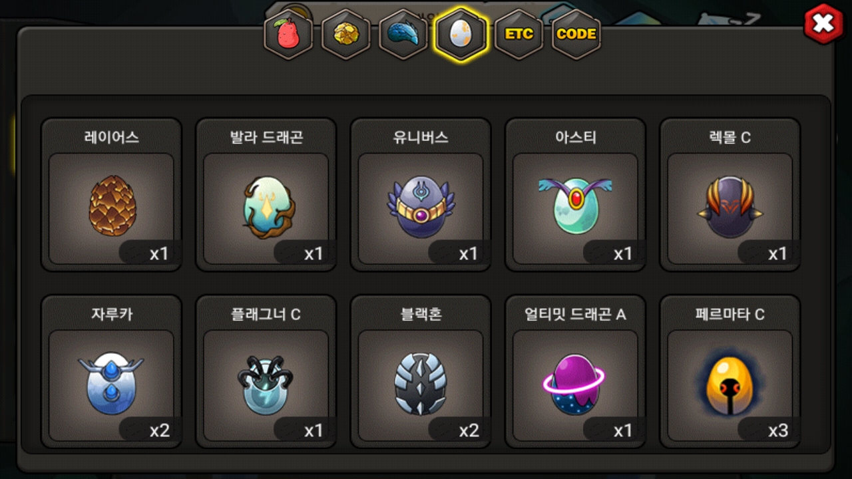852x479 pixels.
Task: Pick the armored 블랙혼 egg
Action: pos(421,384)
